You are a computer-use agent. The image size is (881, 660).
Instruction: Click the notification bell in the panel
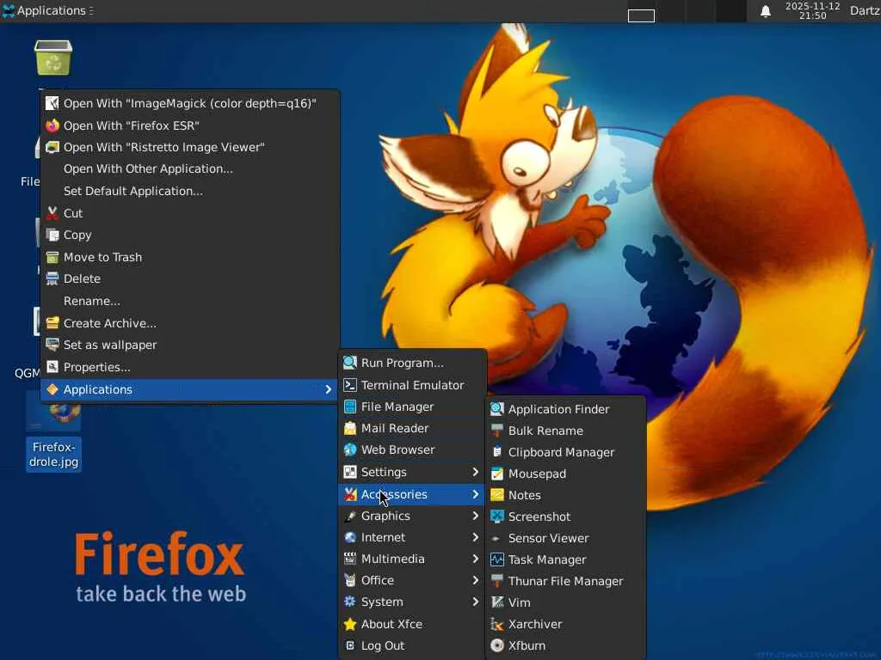point(765,11)
